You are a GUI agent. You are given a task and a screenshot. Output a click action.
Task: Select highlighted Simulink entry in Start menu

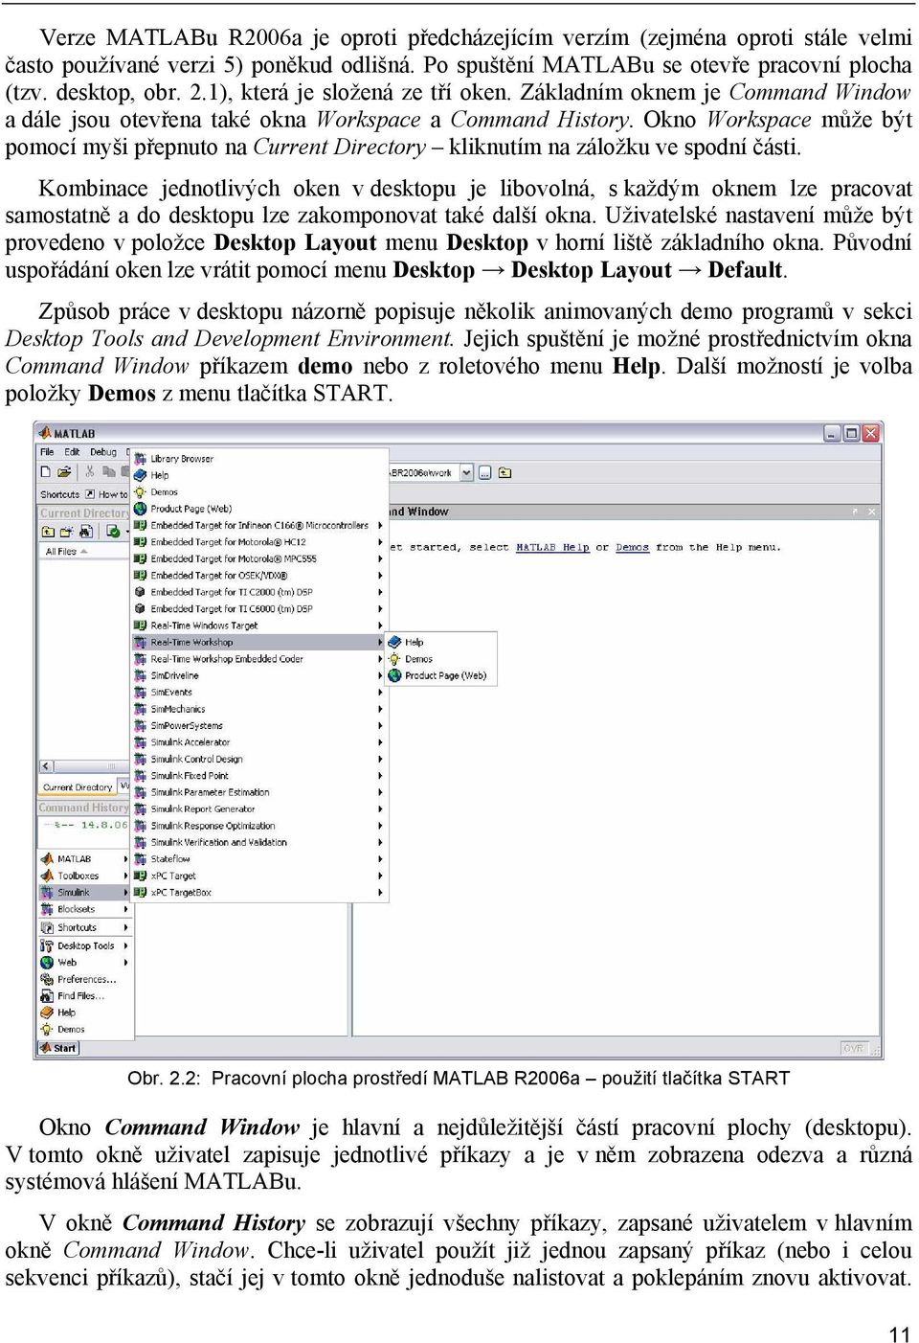click(84, 893)
